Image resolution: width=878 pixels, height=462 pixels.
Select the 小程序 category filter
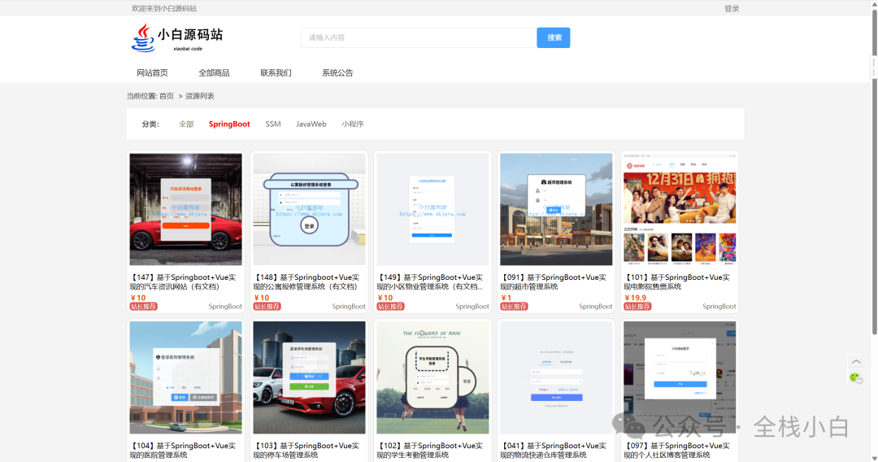pyautogui.click(x=353, y=124)
